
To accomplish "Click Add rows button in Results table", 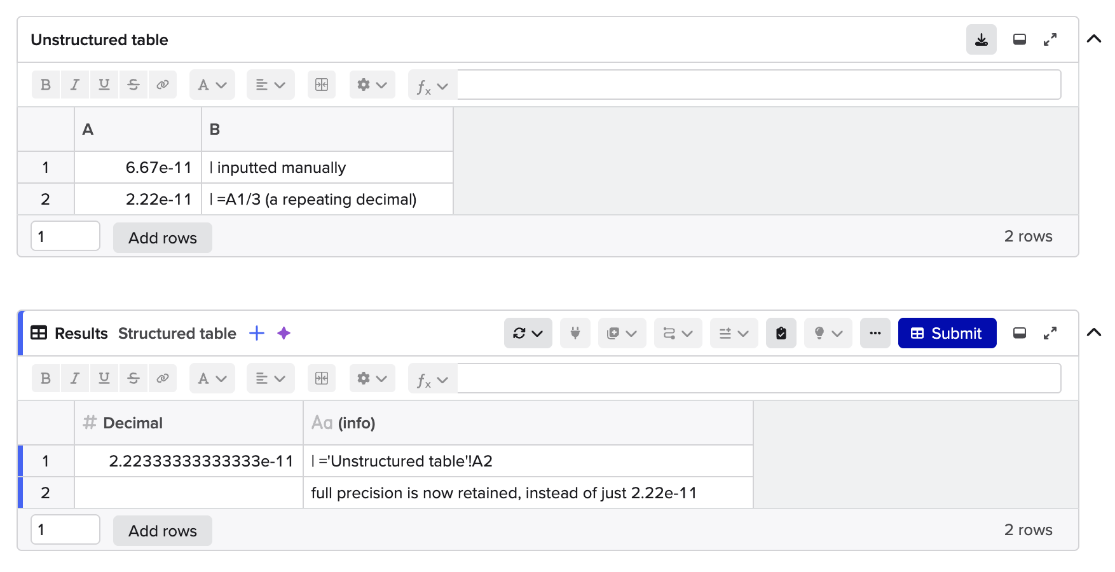I will point(163,531).
